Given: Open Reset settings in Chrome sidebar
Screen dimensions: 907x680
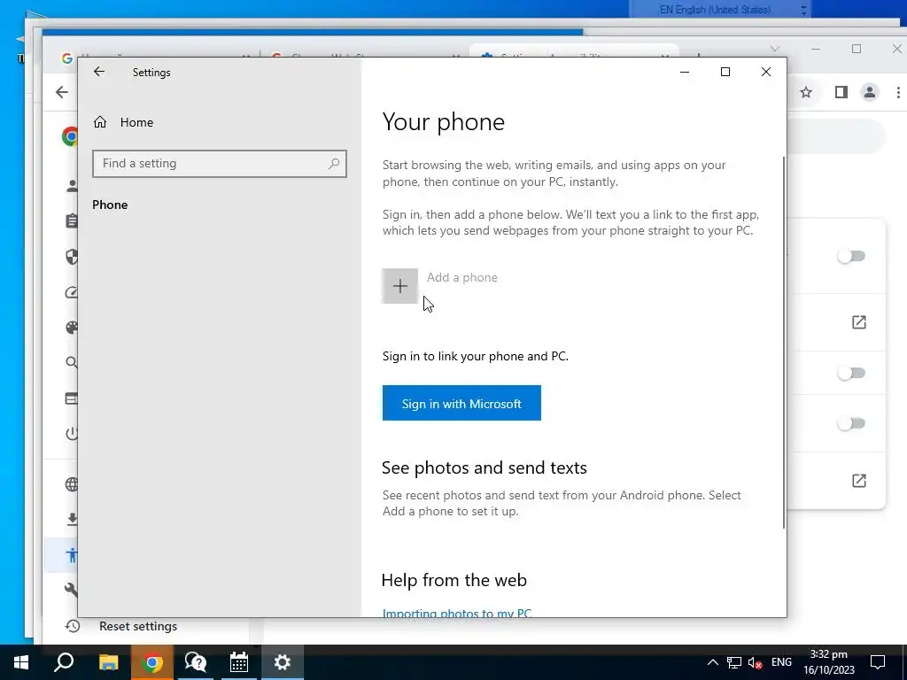Looking at the screenshot, I should [x=138, y=626].
